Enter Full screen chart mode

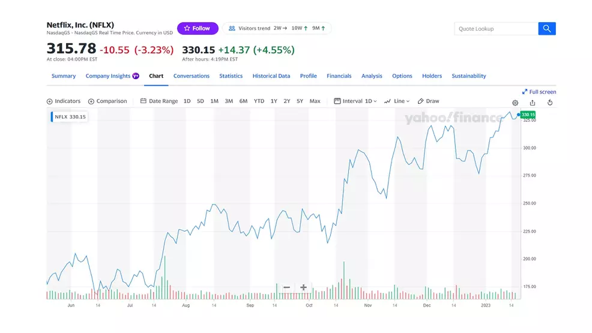click(x=539, y=92)
